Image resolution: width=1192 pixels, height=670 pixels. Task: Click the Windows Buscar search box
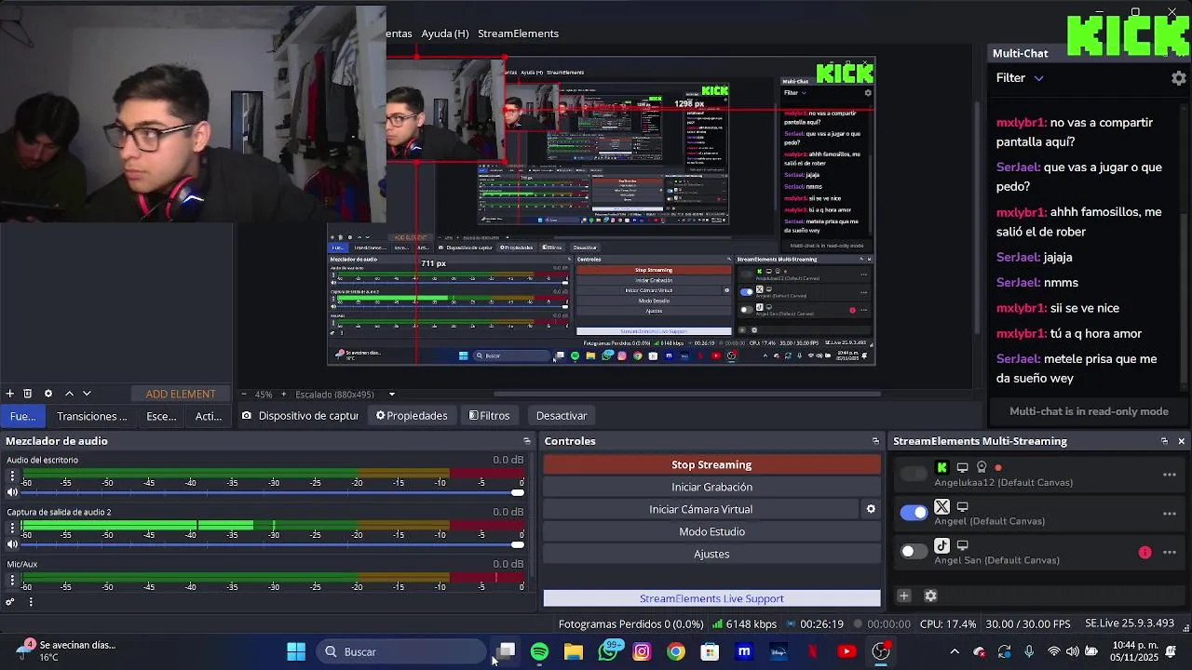[x=402, y=652]
